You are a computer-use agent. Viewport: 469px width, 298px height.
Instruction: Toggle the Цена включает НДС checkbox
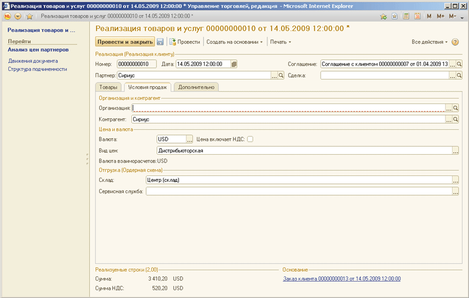(250, 139)
